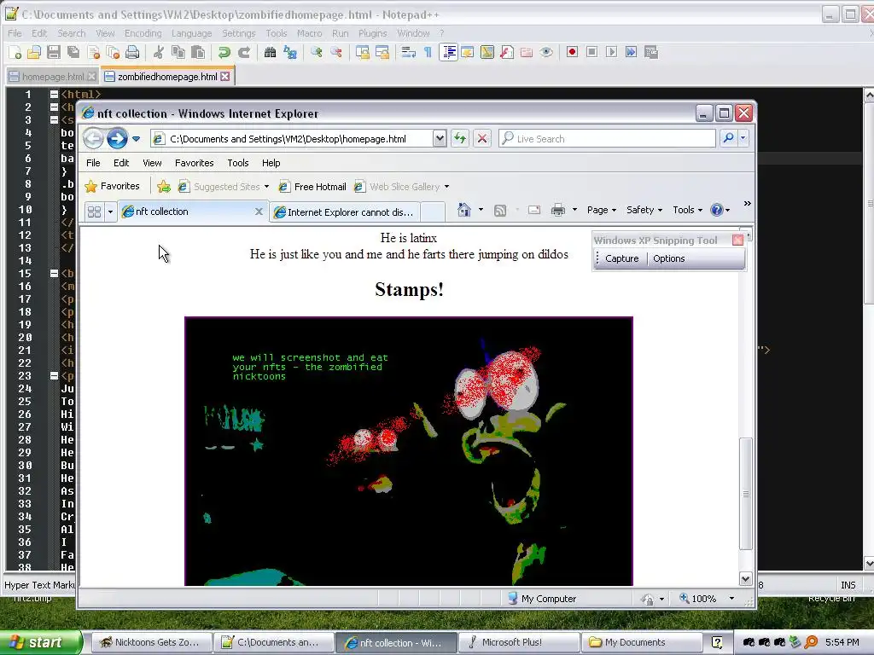The height and width of the screenshot is (655, 874).
Task: Open the Page dropdown menu
Action: [x=602, y=210]
